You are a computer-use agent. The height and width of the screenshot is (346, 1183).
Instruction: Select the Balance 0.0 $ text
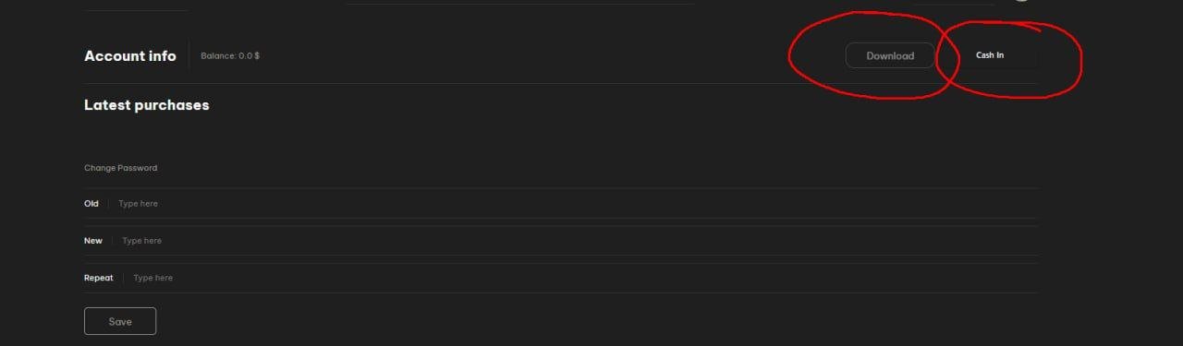tap(230, 55)
